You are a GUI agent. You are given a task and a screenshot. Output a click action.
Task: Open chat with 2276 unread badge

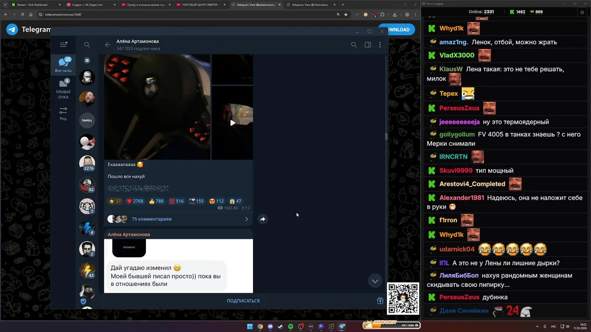[x=87, y=163]
